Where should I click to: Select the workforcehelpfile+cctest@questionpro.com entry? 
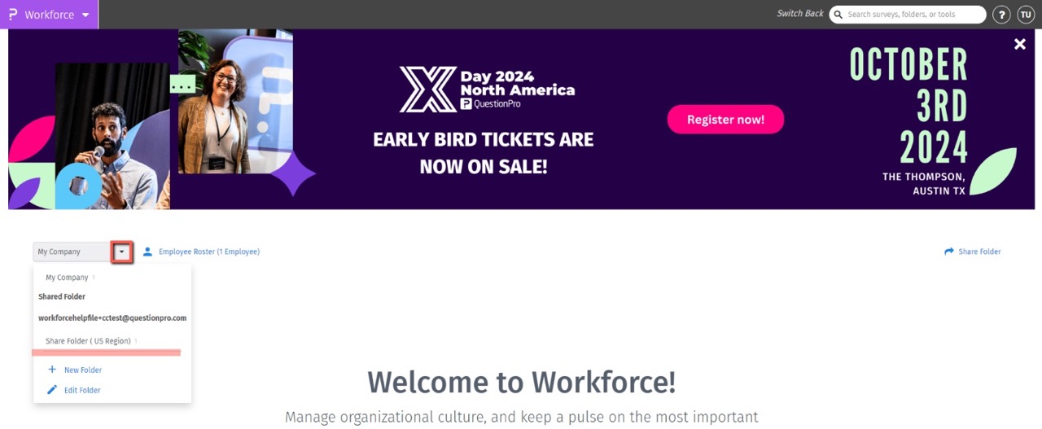coord(112,317)
